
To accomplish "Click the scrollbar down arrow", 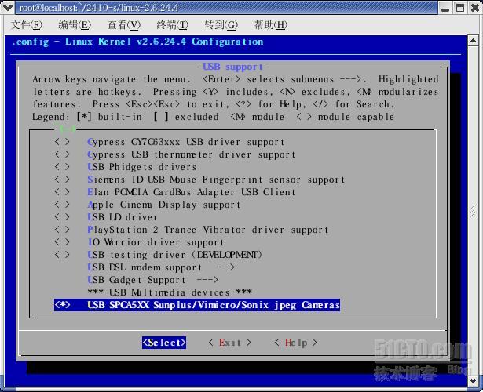I will 473,381.
